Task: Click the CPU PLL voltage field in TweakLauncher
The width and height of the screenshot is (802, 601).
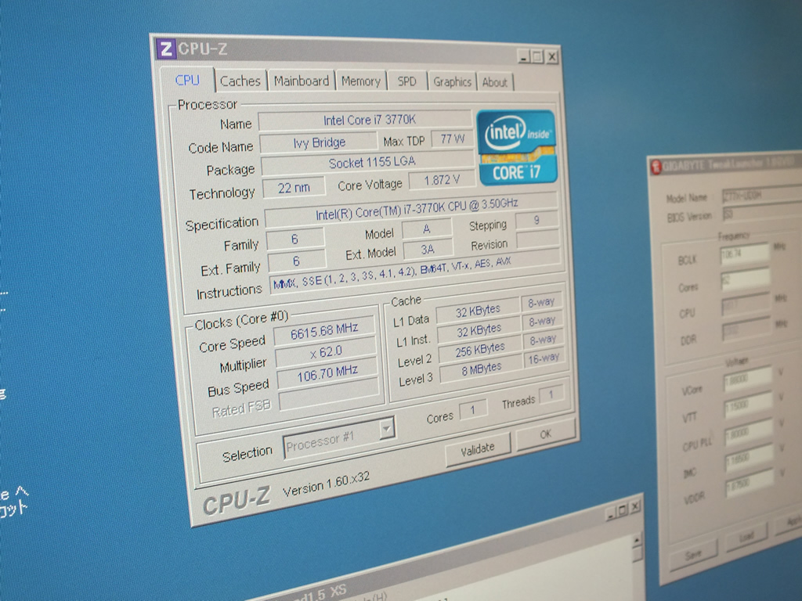Action: point(749,432)
